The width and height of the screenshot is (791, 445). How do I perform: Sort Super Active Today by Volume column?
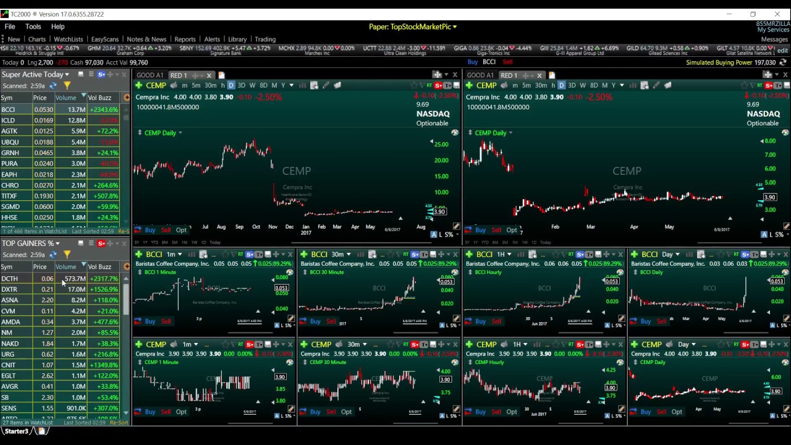coord(66,98)
